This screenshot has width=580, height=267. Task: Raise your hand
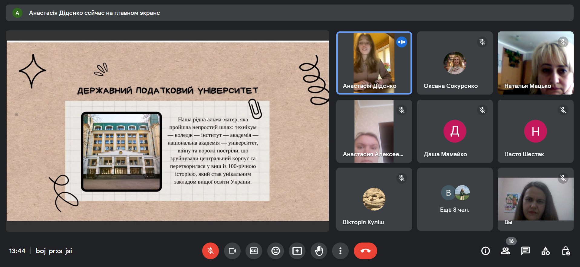319,251
